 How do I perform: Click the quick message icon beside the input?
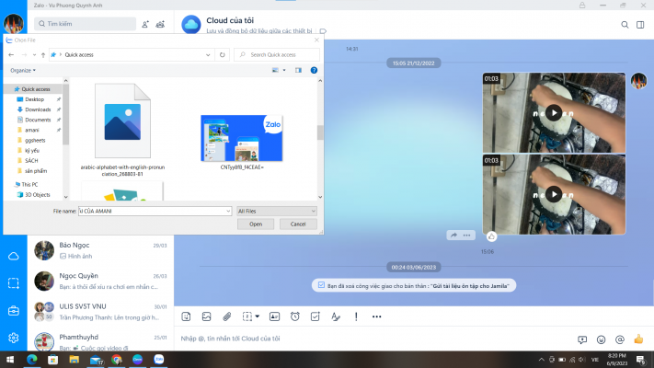(582, 339)
